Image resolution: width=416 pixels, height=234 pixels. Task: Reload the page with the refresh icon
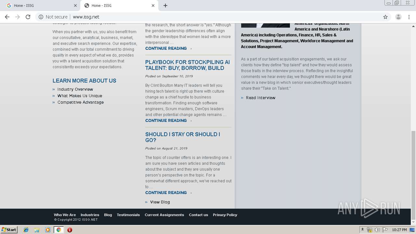28,17
